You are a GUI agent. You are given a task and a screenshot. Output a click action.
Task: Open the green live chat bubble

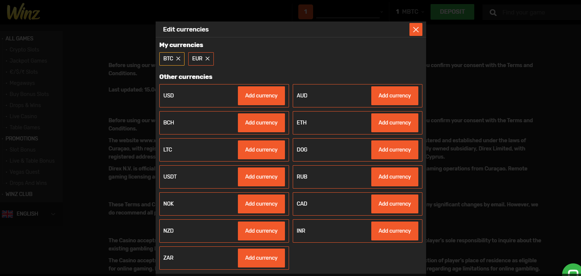pos(572,270)
